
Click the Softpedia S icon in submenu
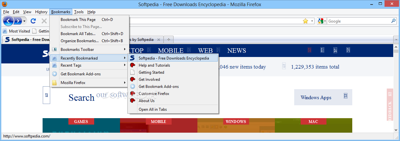[x=132, y=58]
